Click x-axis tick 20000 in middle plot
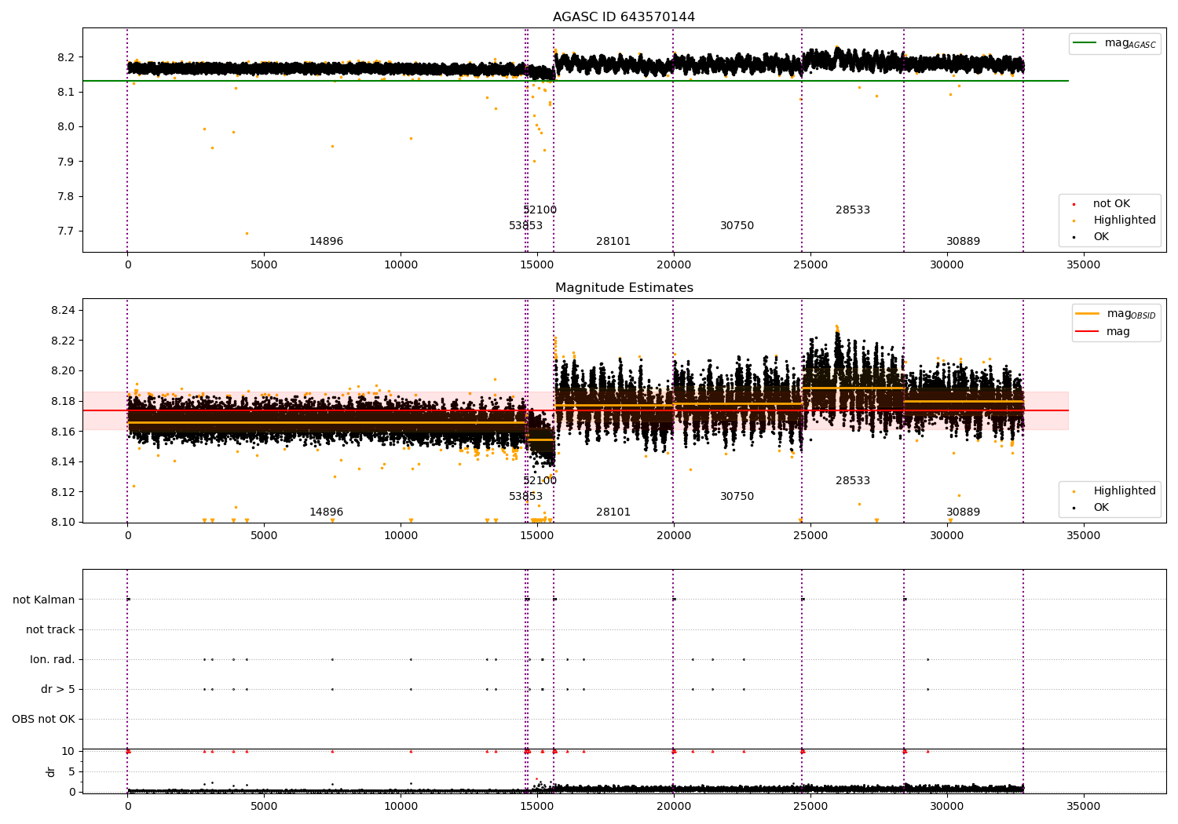 click(x=673, y=536)
